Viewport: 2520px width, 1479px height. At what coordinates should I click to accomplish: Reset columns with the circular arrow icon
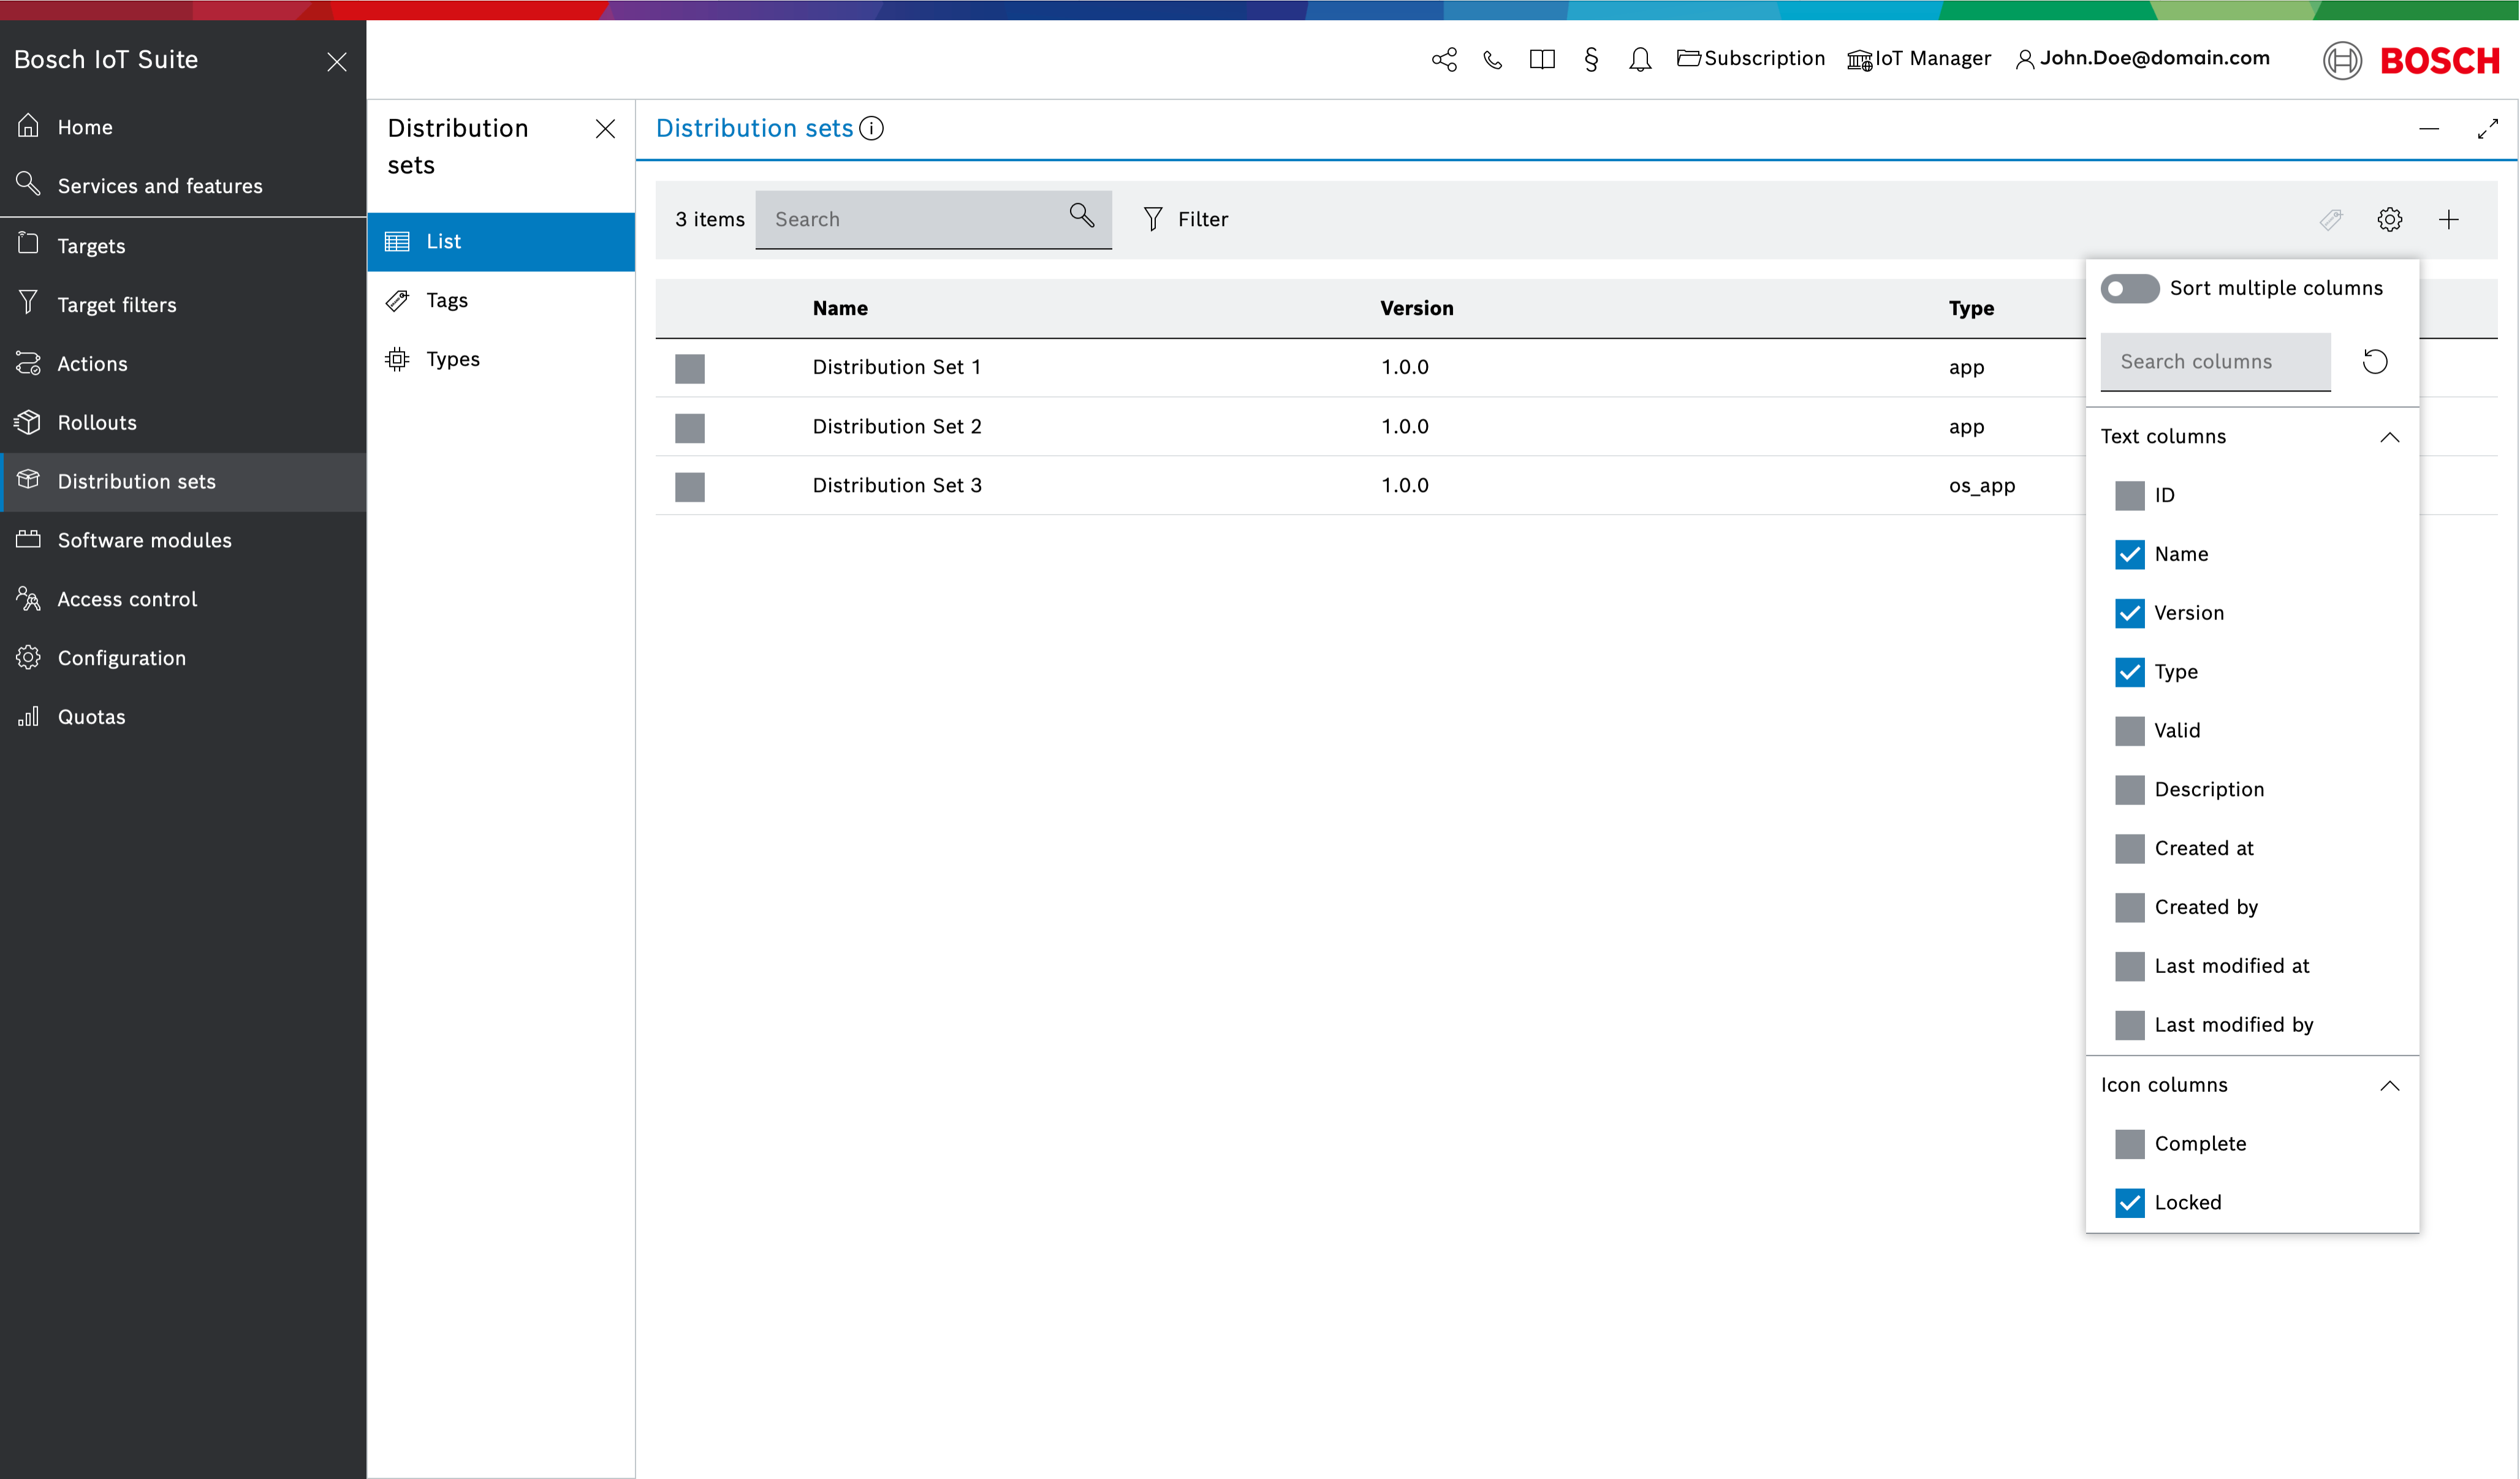click(2375, 361)
